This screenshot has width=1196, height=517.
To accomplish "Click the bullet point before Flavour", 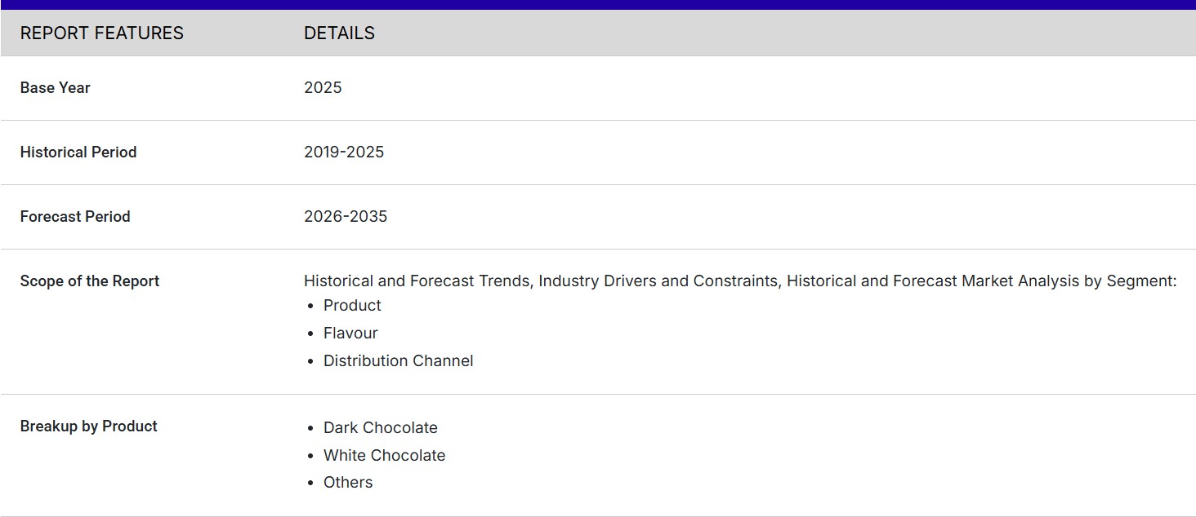I will (x=311, y=334).
